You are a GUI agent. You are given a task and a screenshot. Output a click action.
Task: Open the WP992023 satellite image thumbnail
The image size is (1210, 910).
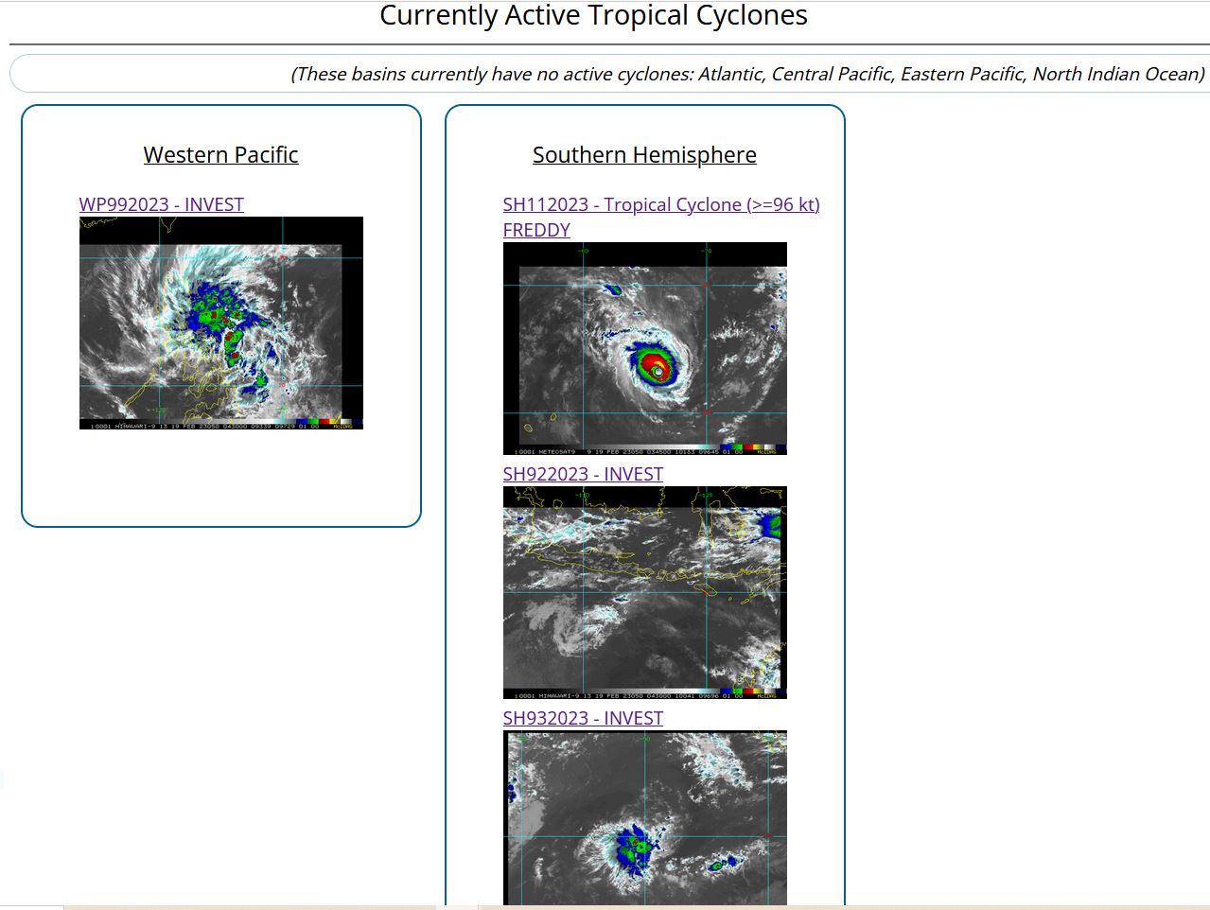point(220,322)
